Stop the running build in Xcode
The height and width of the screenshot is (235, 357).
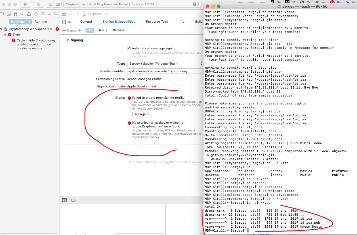click(x=38, y=4)
